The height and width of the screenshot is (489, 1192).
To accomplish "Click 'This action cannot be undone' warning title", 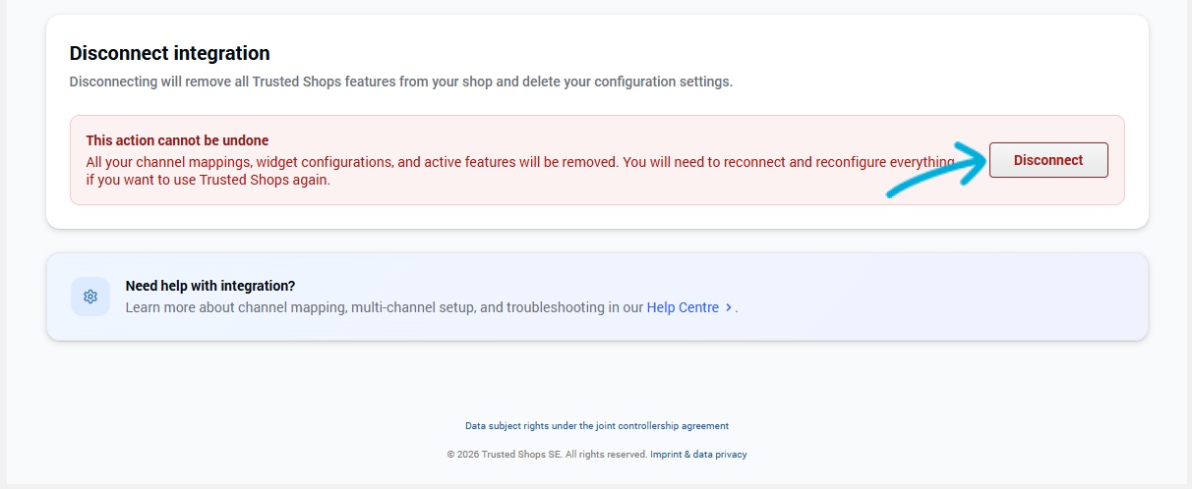I will click(x=177, y=140).
